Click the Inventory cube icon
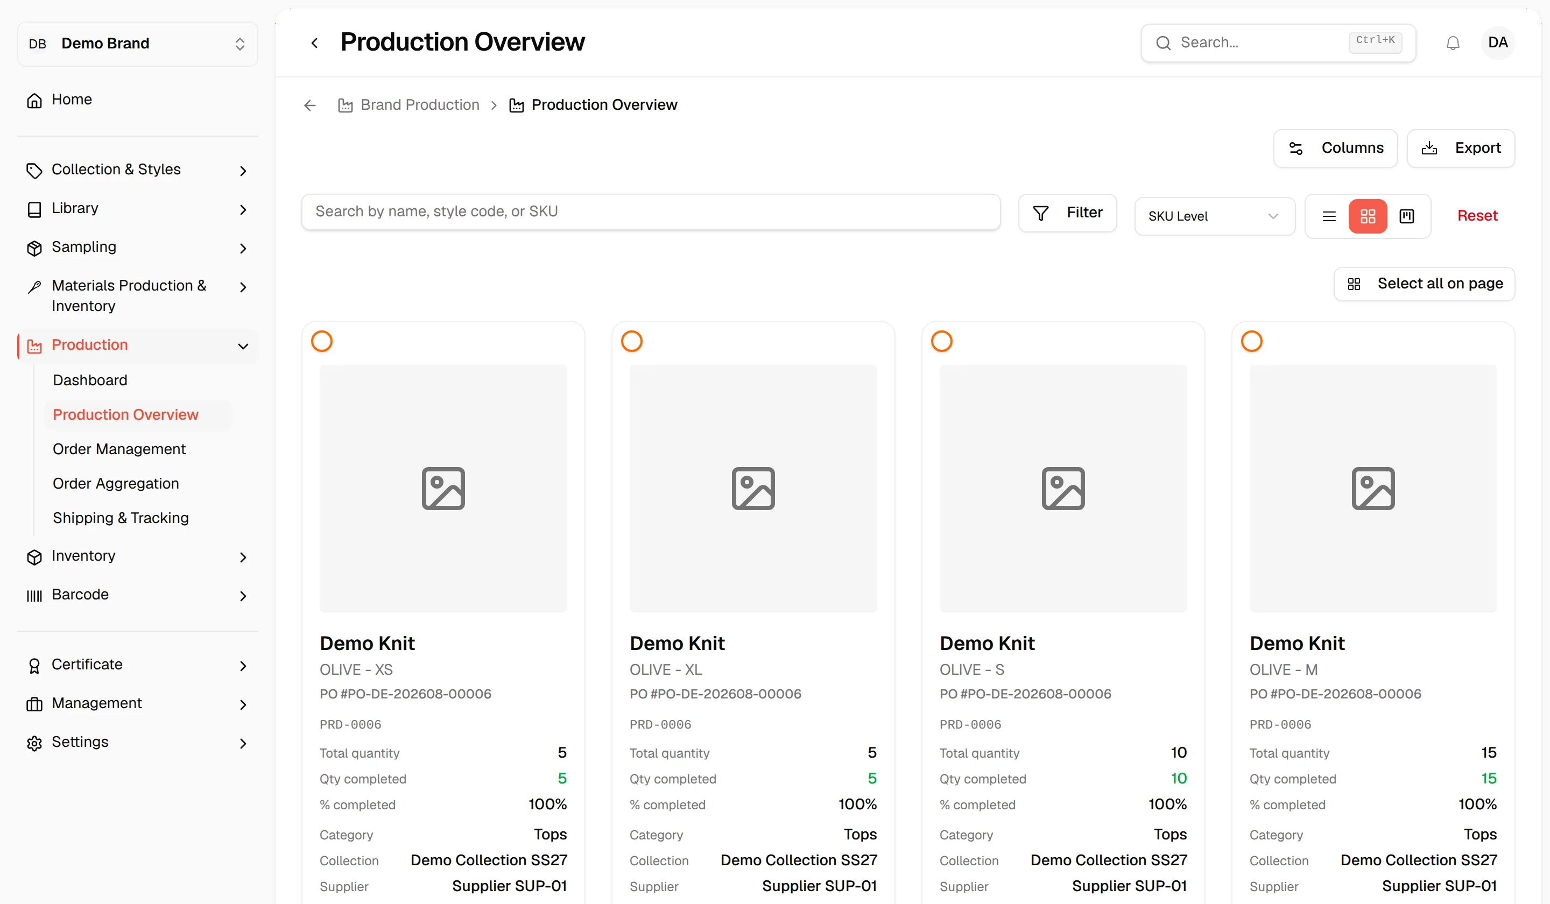1550x904 pixels. coord(34,556)
